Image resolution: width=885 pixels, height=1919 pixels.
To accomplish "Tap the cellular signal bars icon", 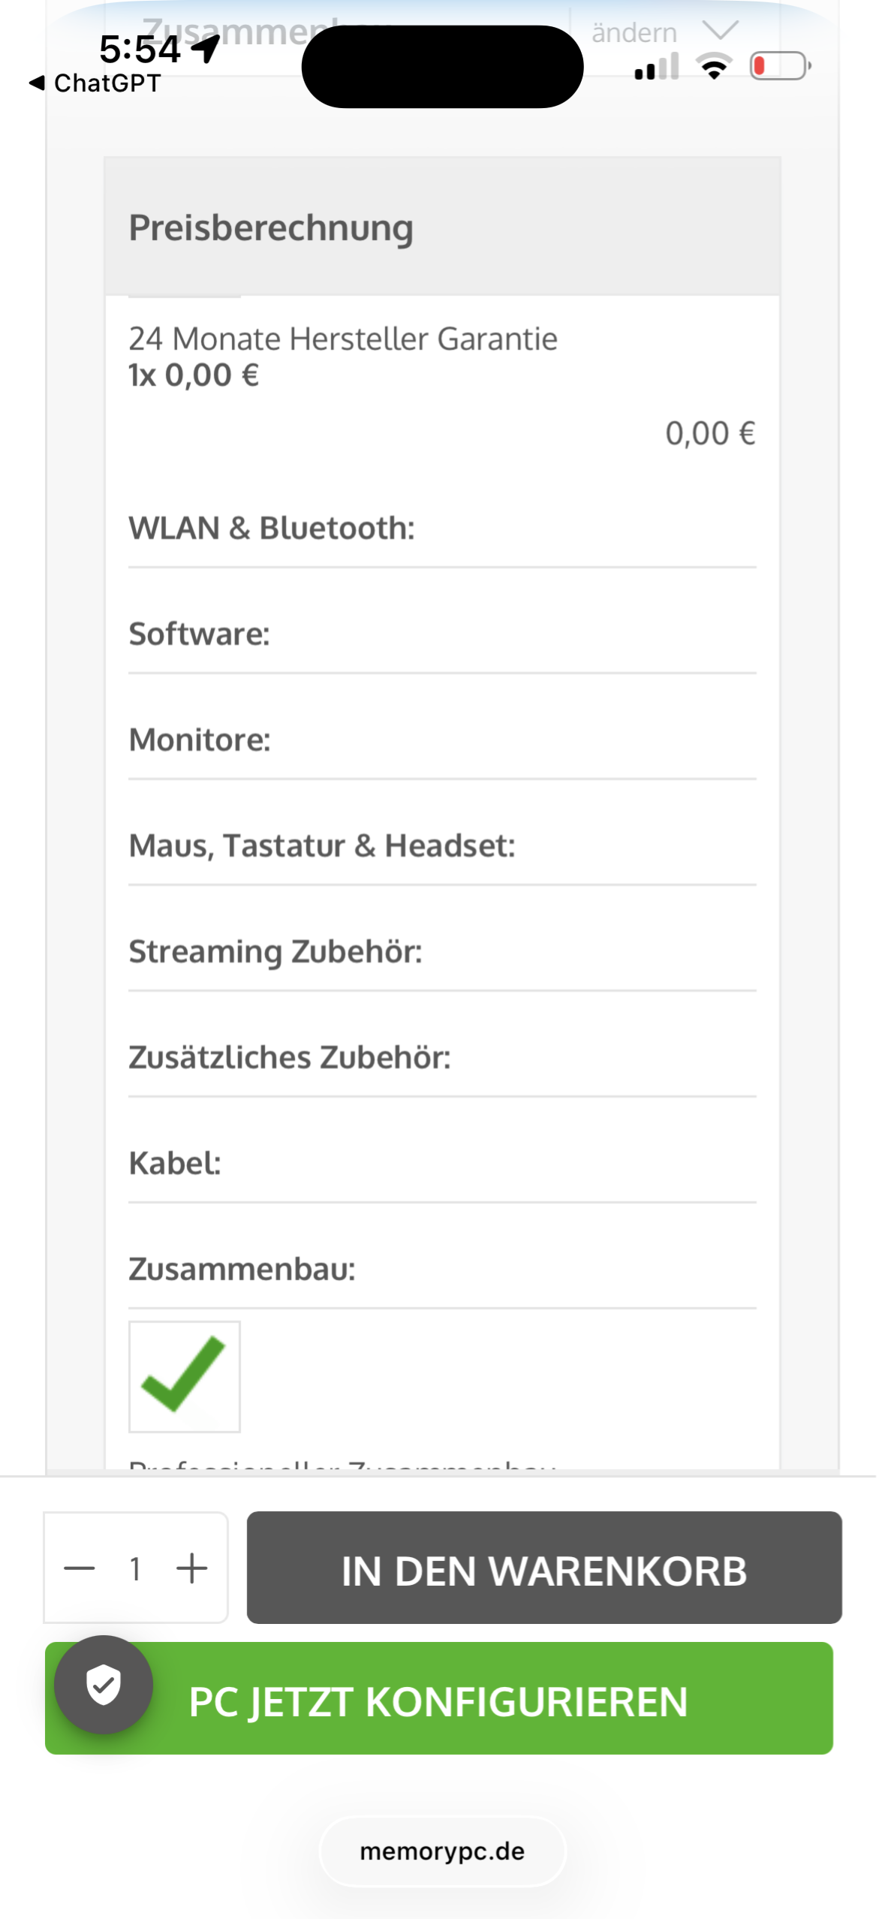I will [657, 66].
